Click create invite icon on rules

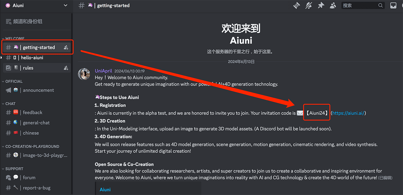click(x=66, y=68)
